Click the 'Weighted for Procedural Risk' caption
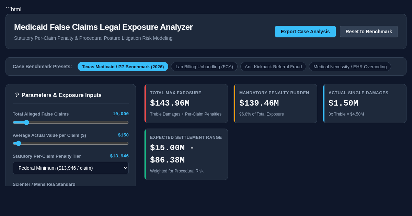 point(177,171)
